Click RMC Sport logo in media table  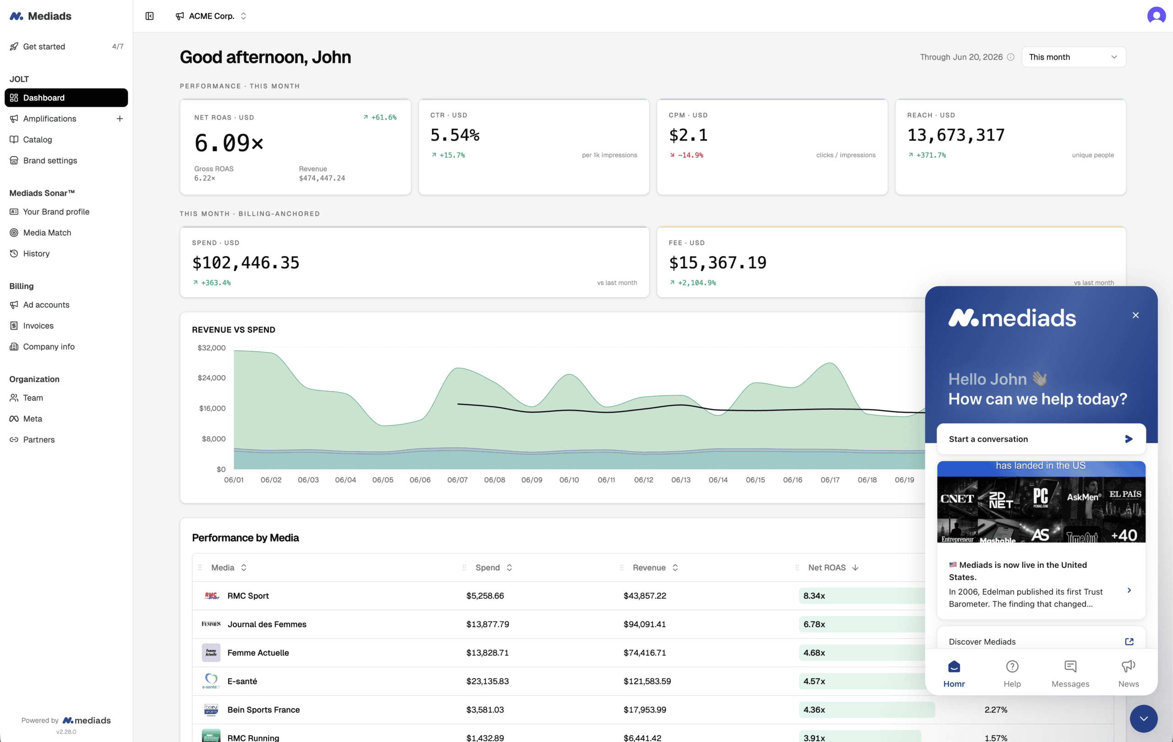pos(211,595)
